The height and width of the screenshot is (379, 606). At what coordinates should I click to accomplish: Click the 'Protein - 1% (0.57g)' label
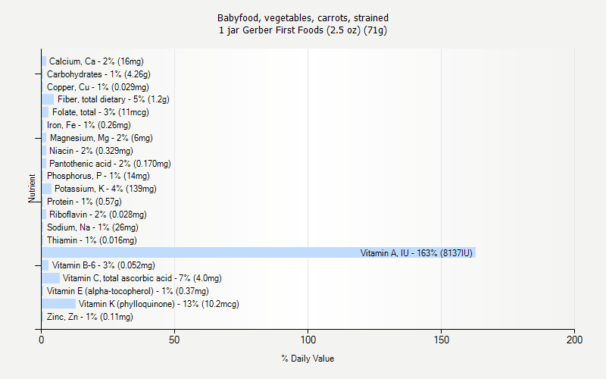(x=84, y=202)
